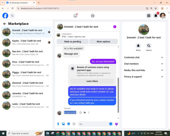
Task: Reply to the Emmett phone number message
Action: coord(85,113)
